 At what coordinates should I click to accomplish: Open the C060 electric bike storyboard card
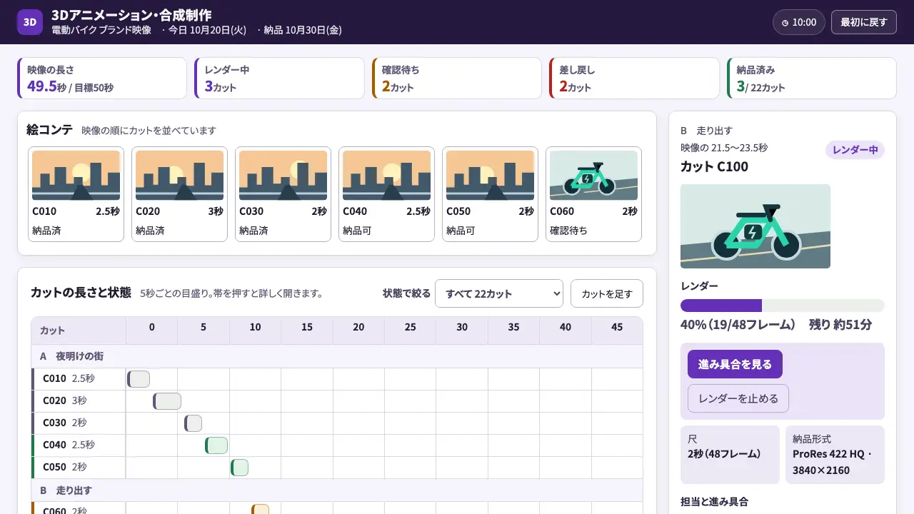[x=593, y=194]
